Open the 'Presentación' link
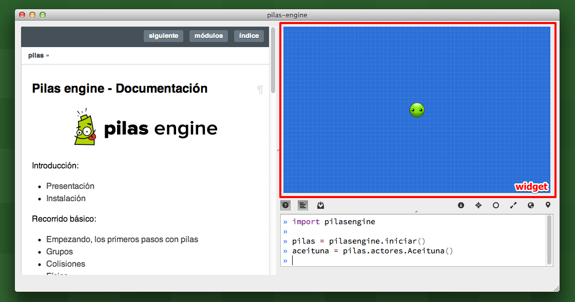The image size is (575, 302). click(70, 186)
